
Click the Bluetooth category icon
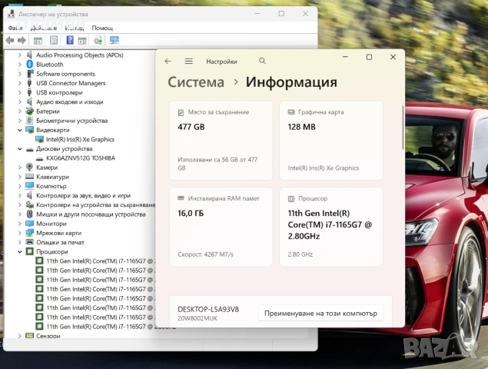coord(29,64)
